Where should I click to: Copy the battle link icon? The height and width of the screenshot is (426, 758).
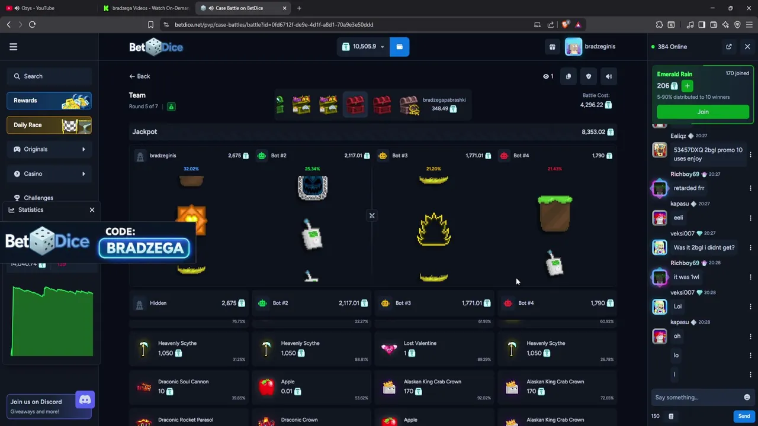[568, 76]
